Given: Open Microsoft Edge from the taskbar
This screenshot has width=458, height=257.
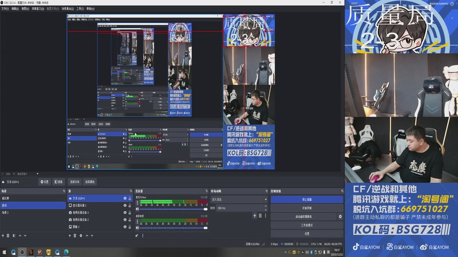Looking at the screenshot, I should (x=66, y=252).
